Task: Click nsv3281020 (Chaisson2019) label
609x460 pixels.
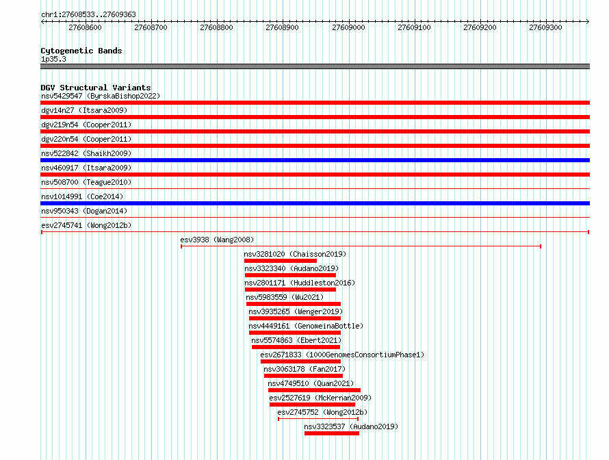Action: (x=295, y=254)
